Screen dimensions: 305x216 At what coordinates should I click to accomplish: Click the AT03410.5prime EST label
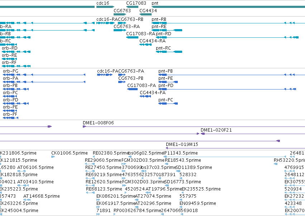(35, 182)
